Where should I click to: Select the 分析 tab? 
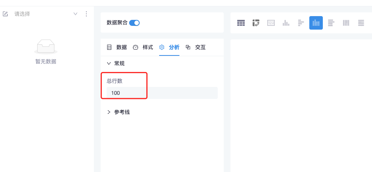point(169,47)
